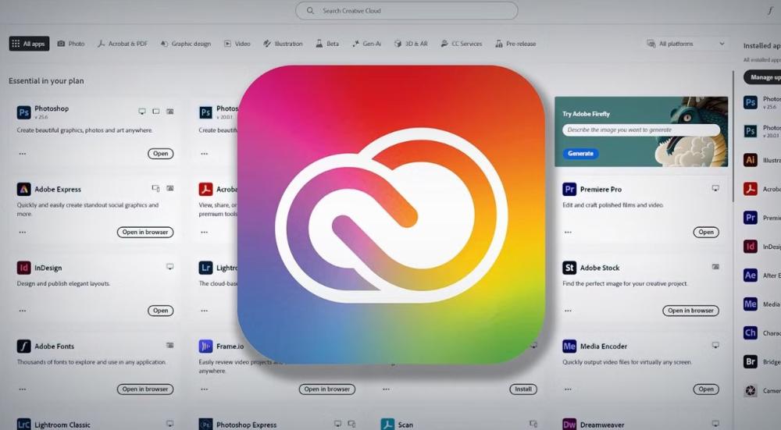Click the Scan app icon
Screen dimensions: 781x430
(x=387, y=424)
